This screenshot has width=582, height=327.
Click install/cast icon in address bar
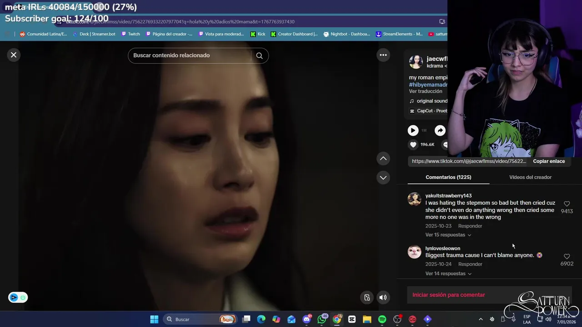pos(442,21)
